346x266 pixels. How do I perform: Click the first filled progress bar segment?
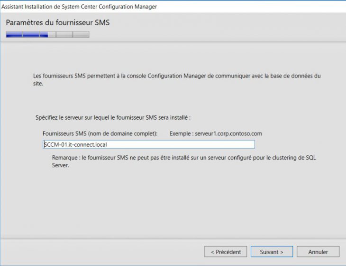click(14, 34)
